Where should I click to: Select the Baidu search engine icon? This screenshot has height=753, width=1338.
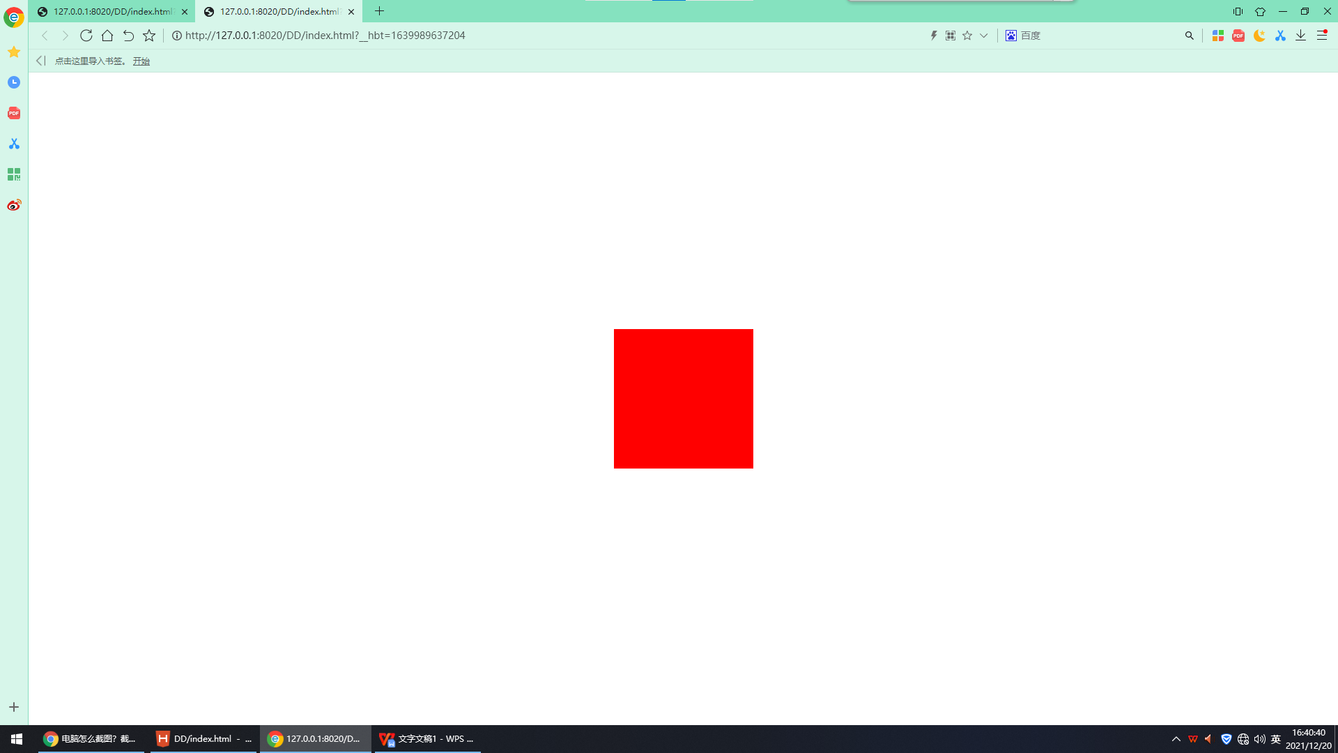click(1011, 36)
